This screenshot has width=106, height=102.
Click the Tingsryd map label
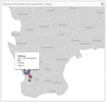[x=89, y=27]
